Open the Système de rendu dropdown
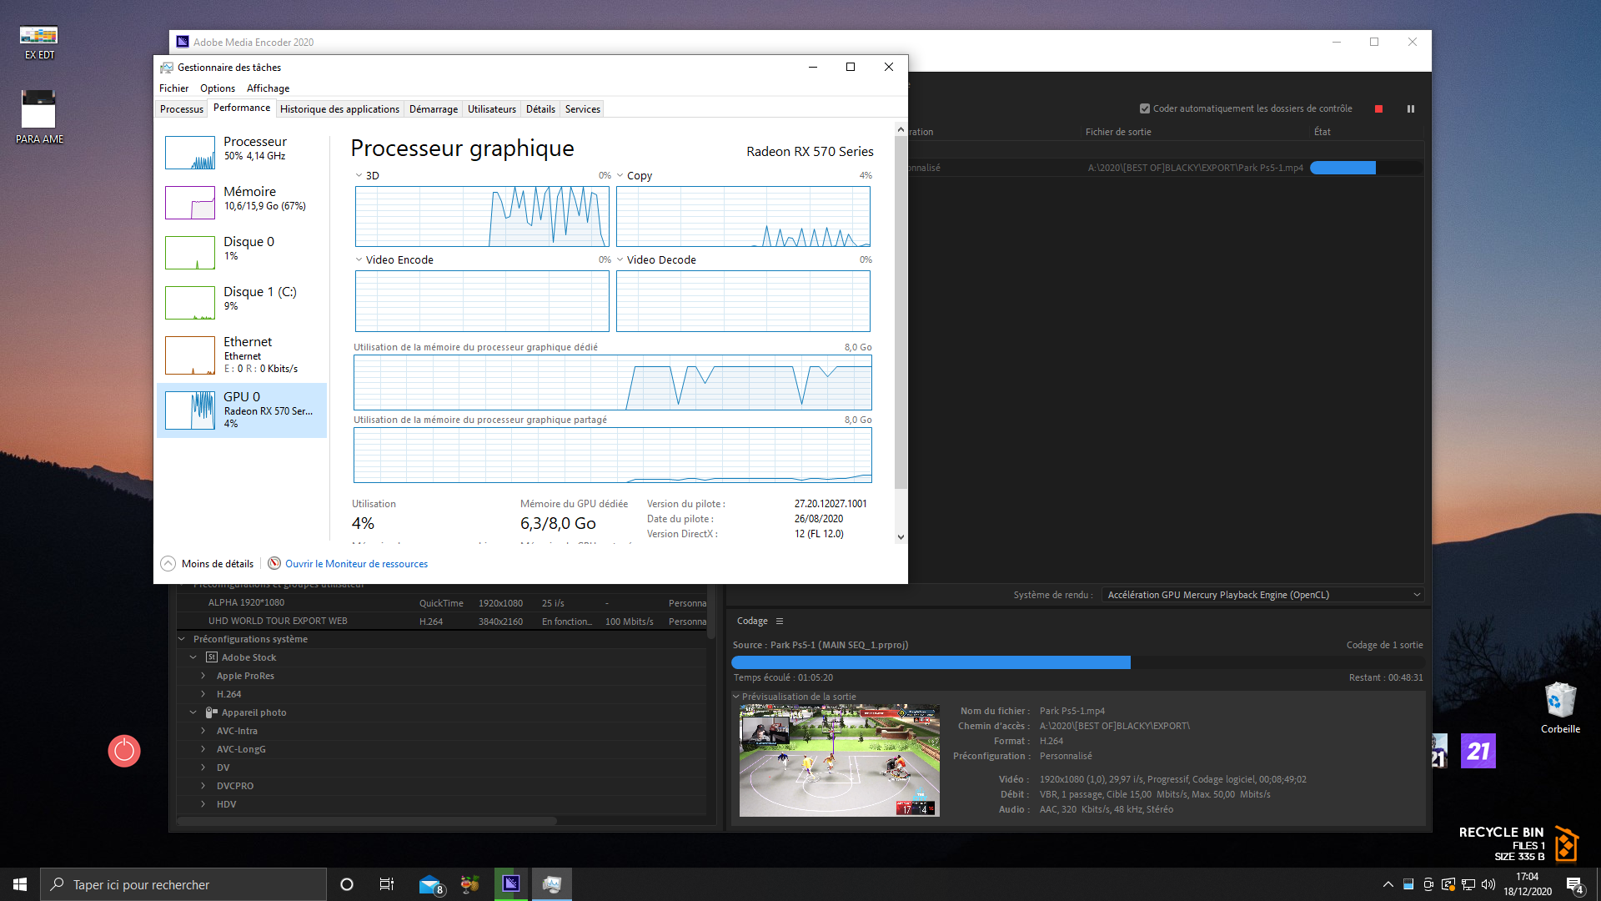Viewport: 1601px width, 901px height. pos(1262,595)
